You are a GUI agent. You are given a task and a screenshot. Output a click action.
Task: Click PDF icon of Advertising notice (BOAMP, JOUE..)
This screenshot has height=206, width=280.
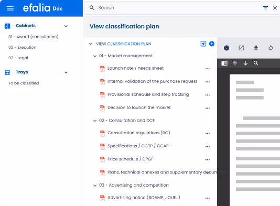(x=102, y=198)
